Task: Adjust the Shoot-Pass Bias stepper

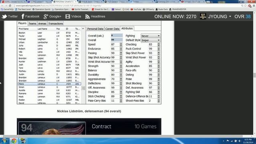Action: [x=158, y=101]
